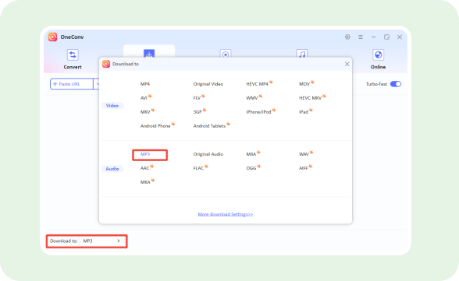Choose WAV audio format
Screen dimensions: 459x281
point(304,154)
